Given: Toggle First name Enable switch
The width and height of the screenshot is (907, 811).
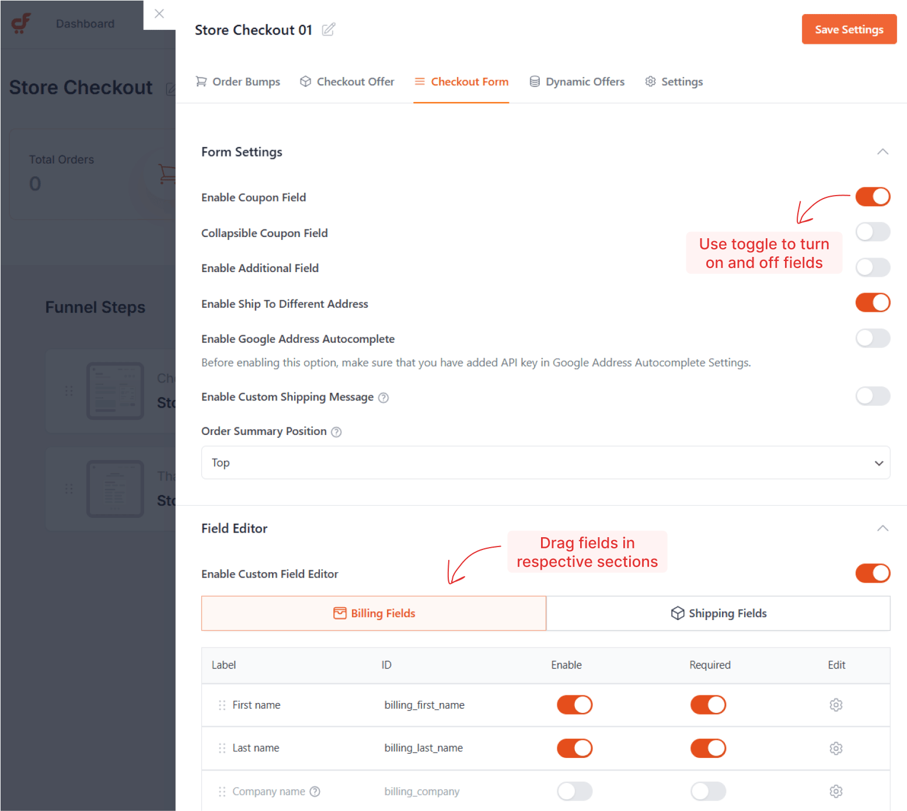Looking at the screenshot, I should [x=574, y=705].
